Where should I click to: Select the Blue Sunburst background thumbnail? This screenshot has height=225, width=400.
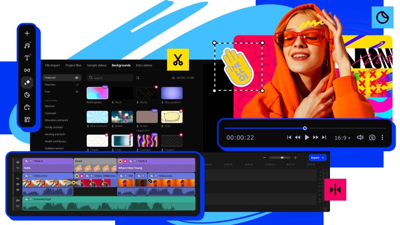click(97, 117)
